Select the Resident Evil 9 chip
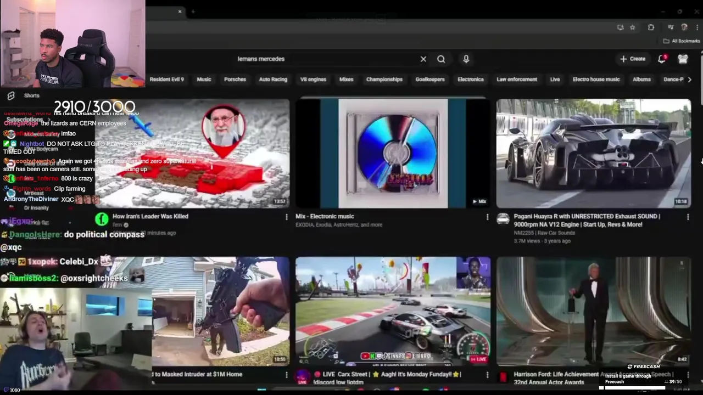The height and width of the screenshot is (395, 703). tap(166, 80)
